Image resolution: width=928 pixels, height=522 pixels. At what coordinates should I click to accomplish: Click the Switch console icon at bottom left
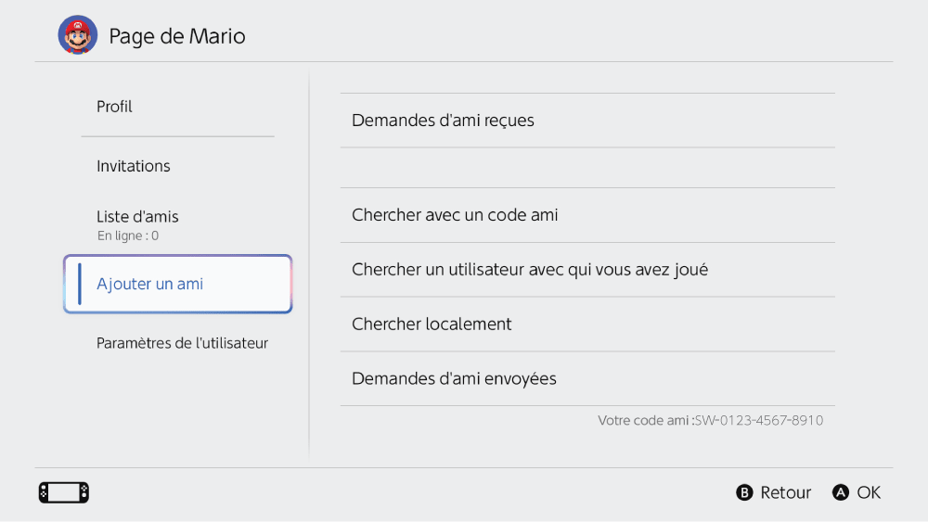coord(64,492)
